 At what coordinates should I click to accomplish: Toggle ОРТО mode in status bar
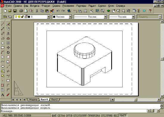69,116
